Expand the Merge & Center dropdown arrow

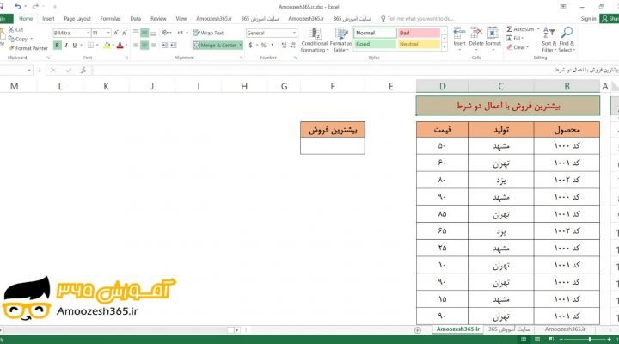241,46
